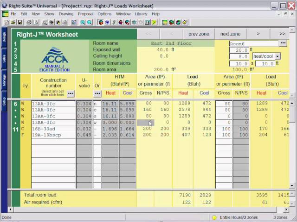The width and height of the screenshot is (297, 222).
Task: Go to the next zone
Action: [x=230, y=34]
